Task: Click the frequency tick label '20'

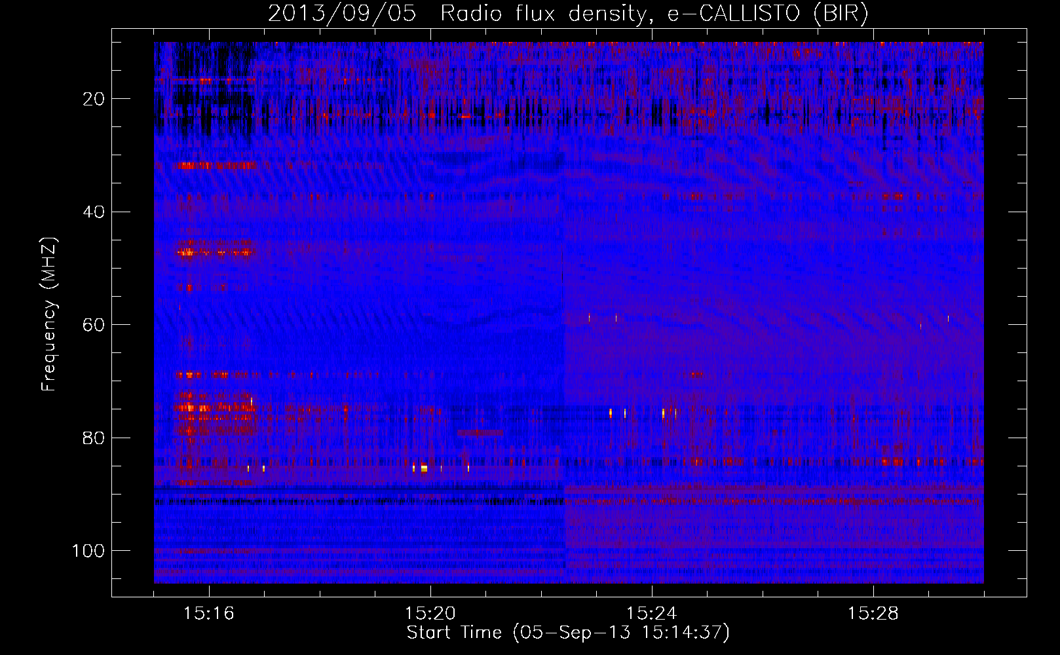Action: [x=94, y=99]
